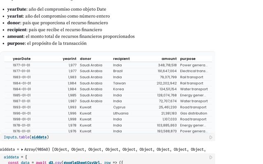Screen dimensions: 263x164
Task: Click the Brazil recipient cell
Action: (118, 71)
